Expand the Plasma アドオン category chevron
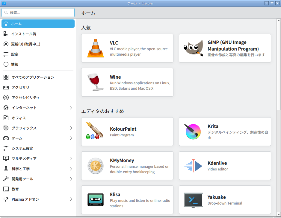 point(71,199)
